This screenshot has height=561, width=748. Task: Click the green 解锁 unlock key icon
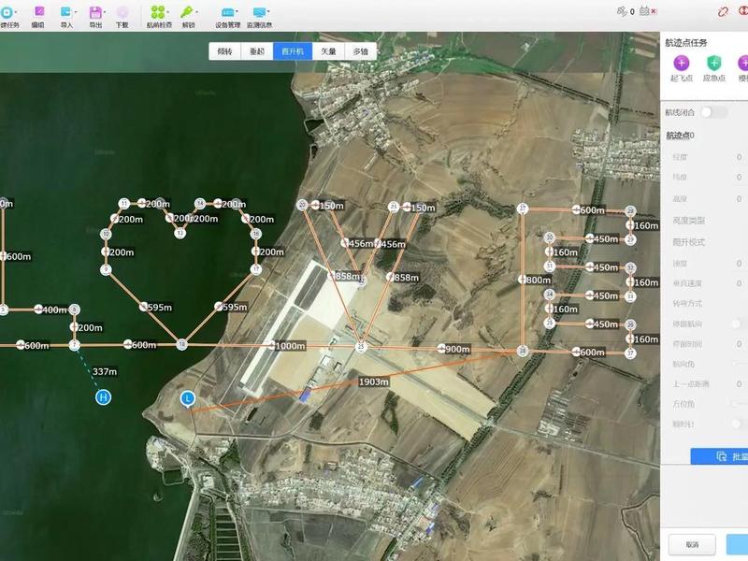click(x=186, y=11)
